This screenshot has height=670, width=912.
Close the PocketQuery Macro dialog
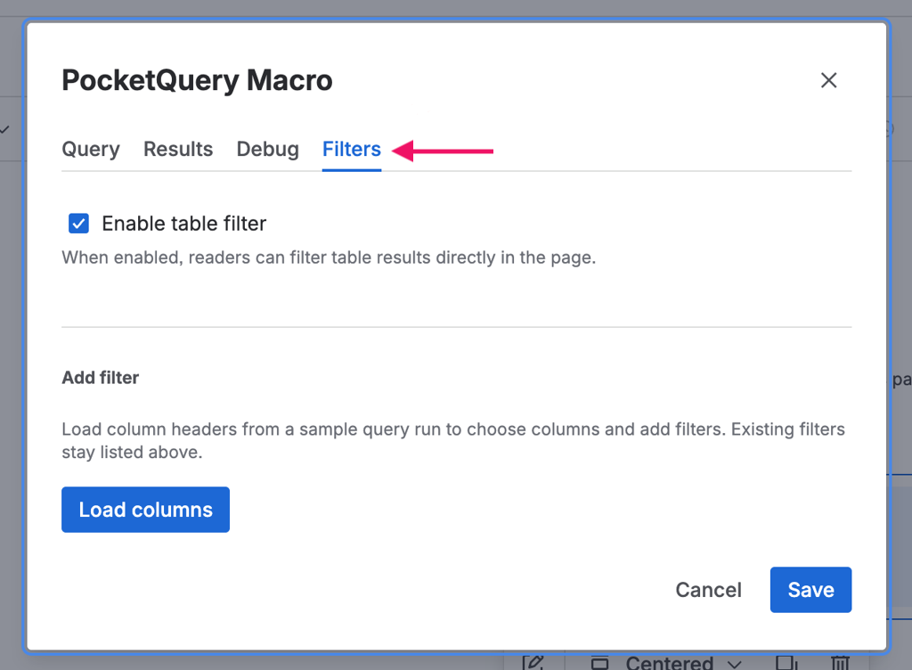(828, 80)
